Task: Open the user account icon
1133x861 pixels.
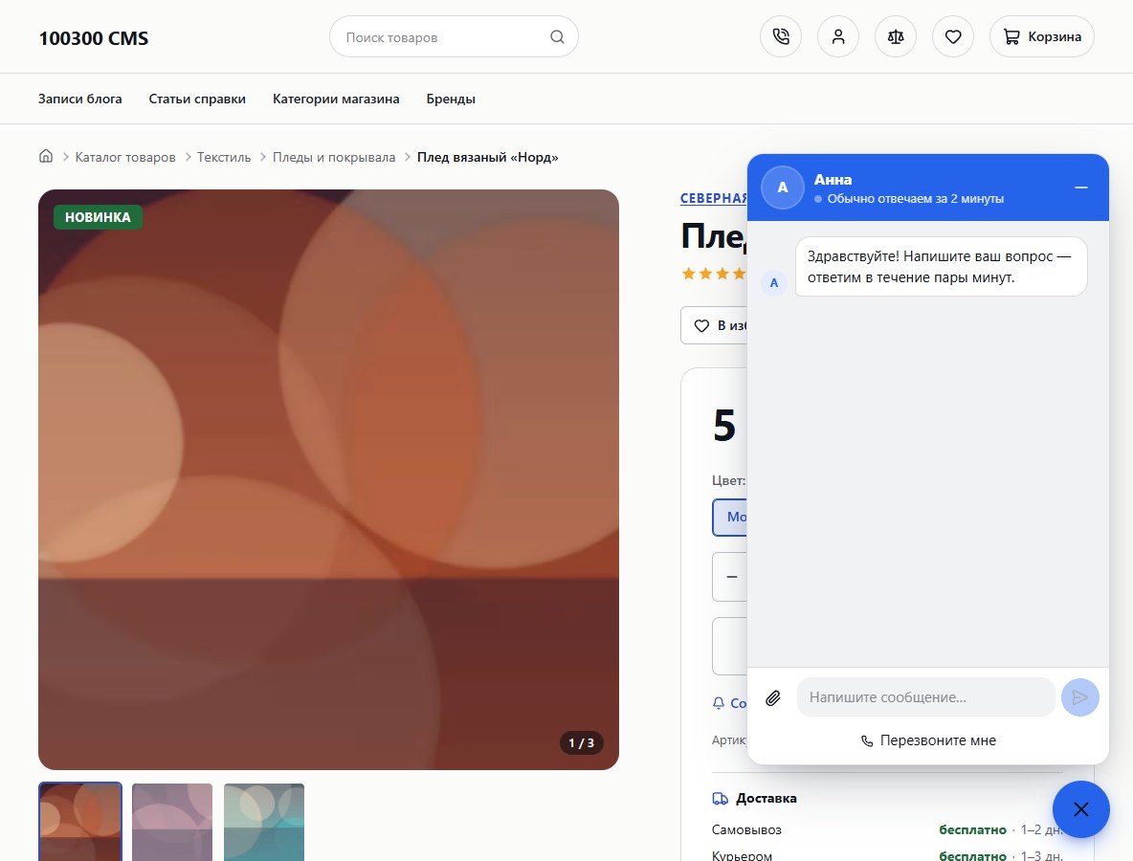Action: tap(838, 36)
